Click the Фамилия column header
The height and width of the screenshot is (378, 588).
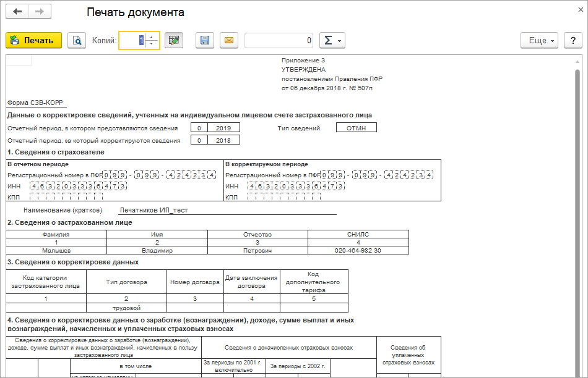click(x=56, y=234)
